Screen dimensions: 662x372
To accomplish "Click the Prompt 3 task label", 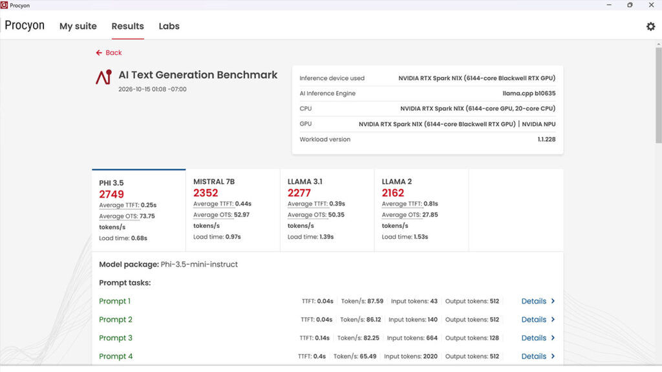I will point(116,338).
